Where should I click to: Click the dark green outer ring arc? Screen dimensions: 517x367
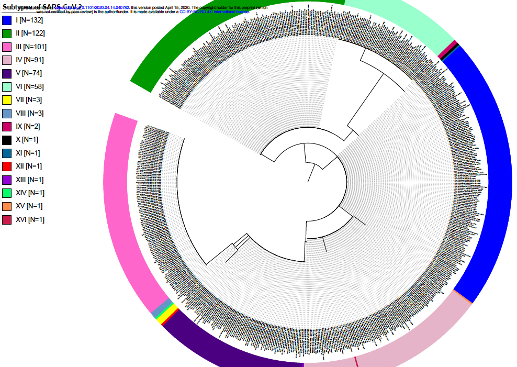(211, 25)
